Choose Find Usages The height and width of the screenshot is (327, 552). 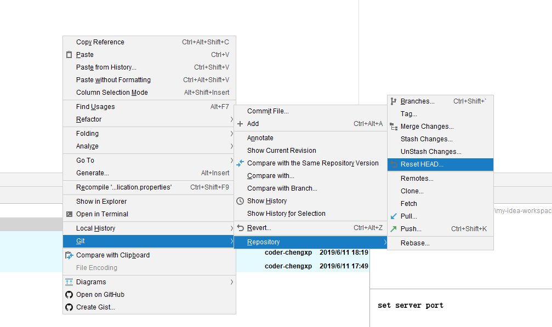coord(149,107)
